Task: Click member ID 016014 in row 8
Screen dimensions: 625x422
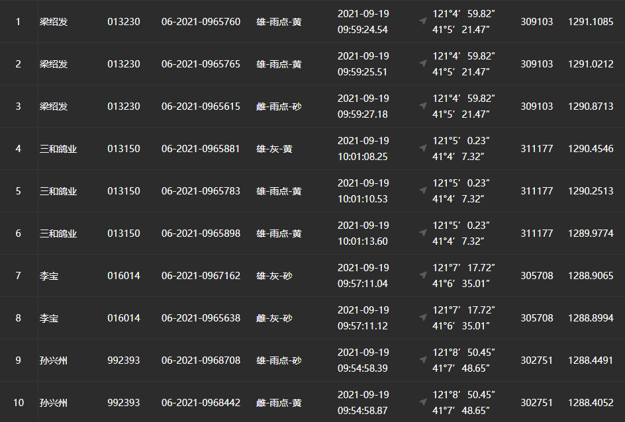Action: point(124,318)
